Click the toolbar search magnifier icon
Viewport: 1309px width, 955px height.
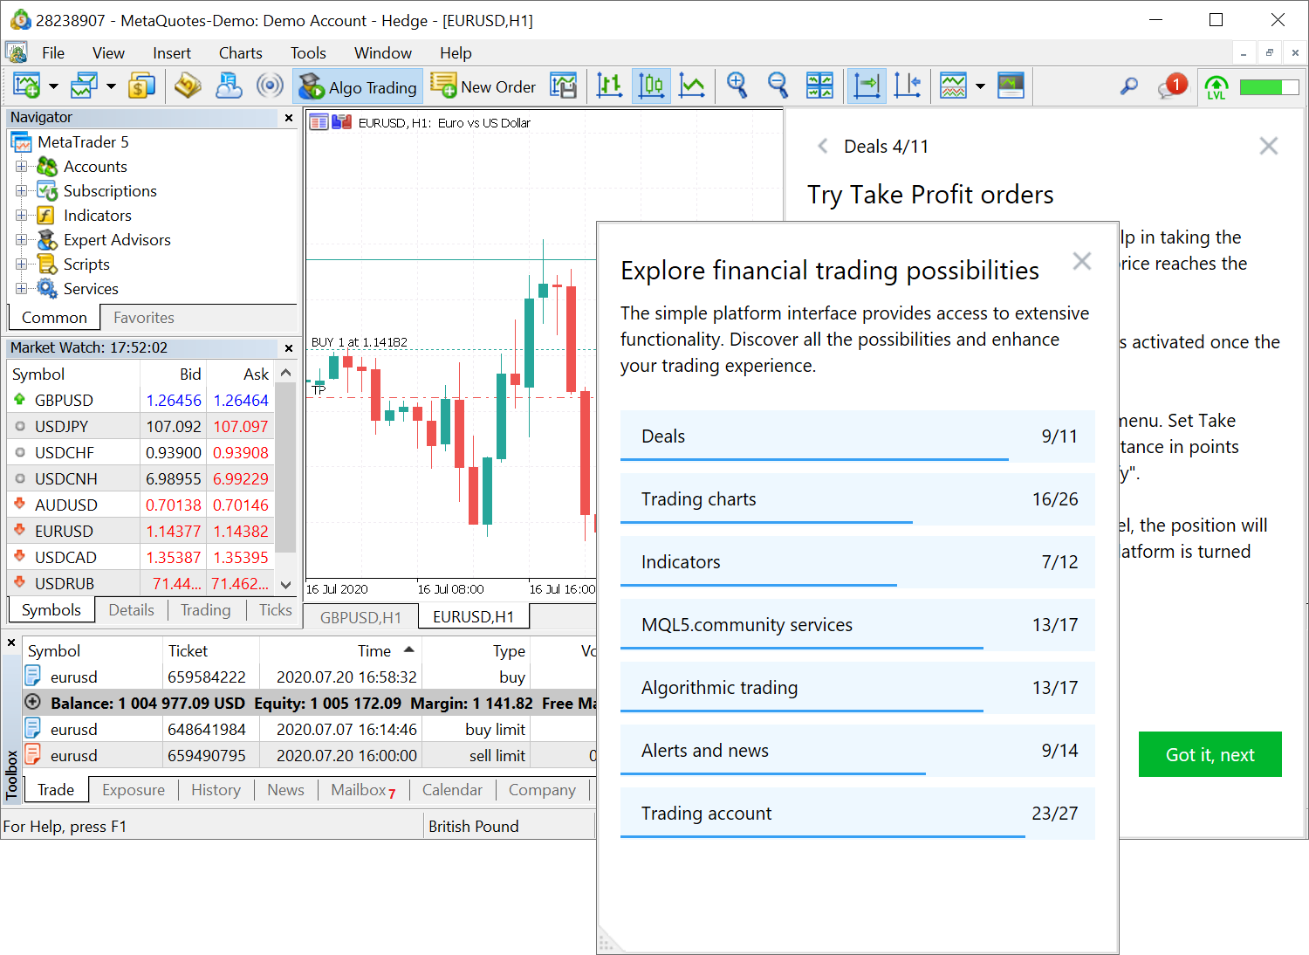click(1129, 86)
